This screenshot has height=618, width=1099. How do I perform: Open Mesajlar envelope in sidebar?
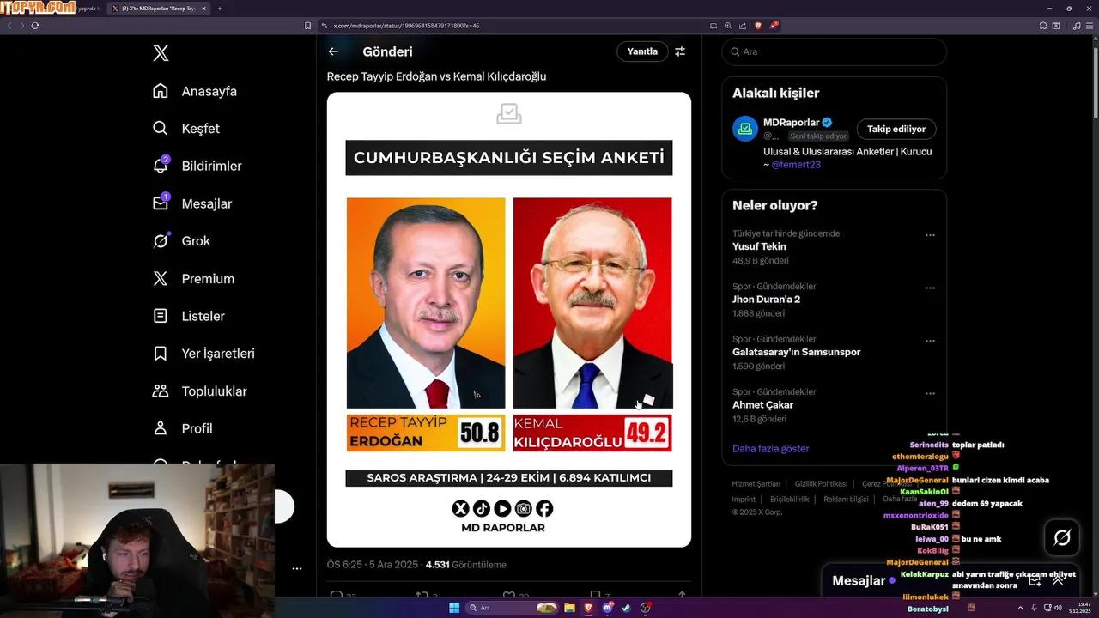(161, 203)
